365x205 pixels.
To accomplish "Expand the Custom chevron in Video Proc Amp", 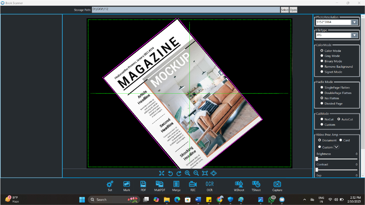I will pyautogui.click(x=336, y=147).
